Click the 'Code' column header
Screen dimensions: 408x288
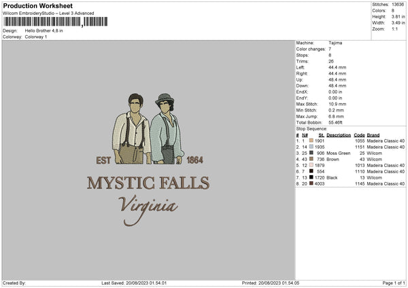359,135
